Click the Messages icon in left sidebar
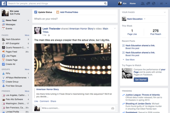 click(3, 25)
